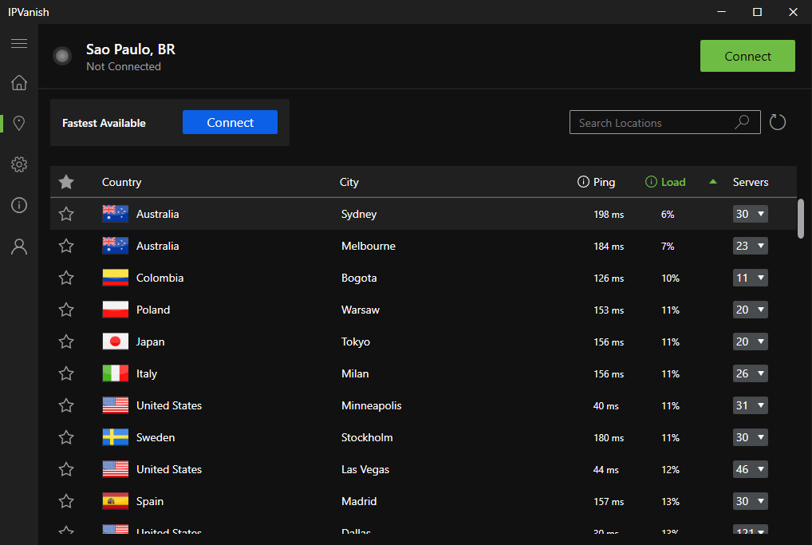This screenshot has height=545, width=812.
Task: Select the Tokyo city name
Action: click(x=356, y=342)
